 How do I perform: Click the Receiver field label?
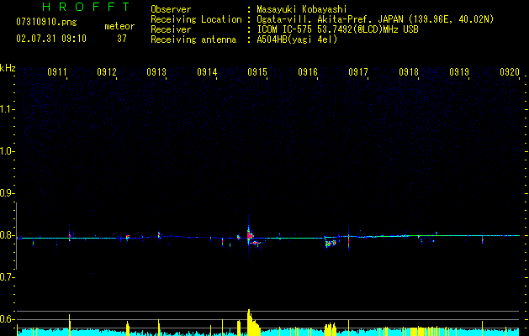[171, 29]
